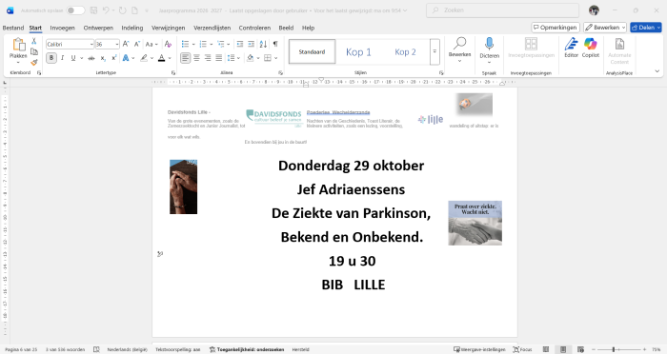The image size is (667, 354).
Task: Expand the styles gallery
Action: click(435, 51)
